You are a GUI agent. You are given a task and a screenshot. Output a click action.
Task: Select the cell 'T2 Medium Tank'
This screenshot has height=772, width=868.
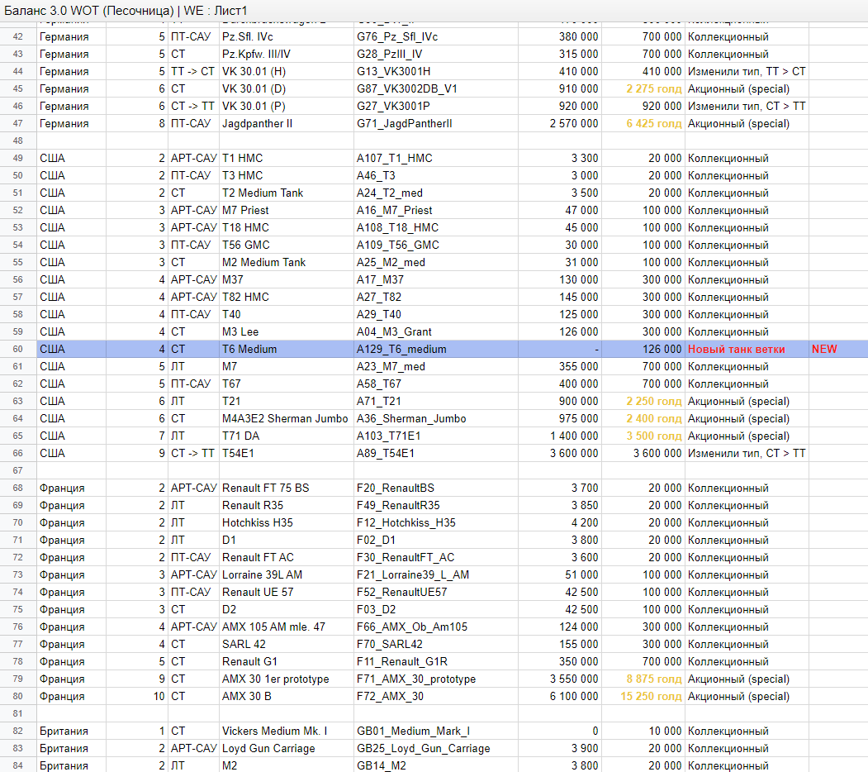(287, 193)
